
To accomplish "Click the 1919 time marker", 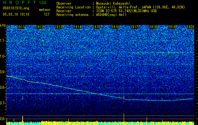I will (x=172, y=27).
